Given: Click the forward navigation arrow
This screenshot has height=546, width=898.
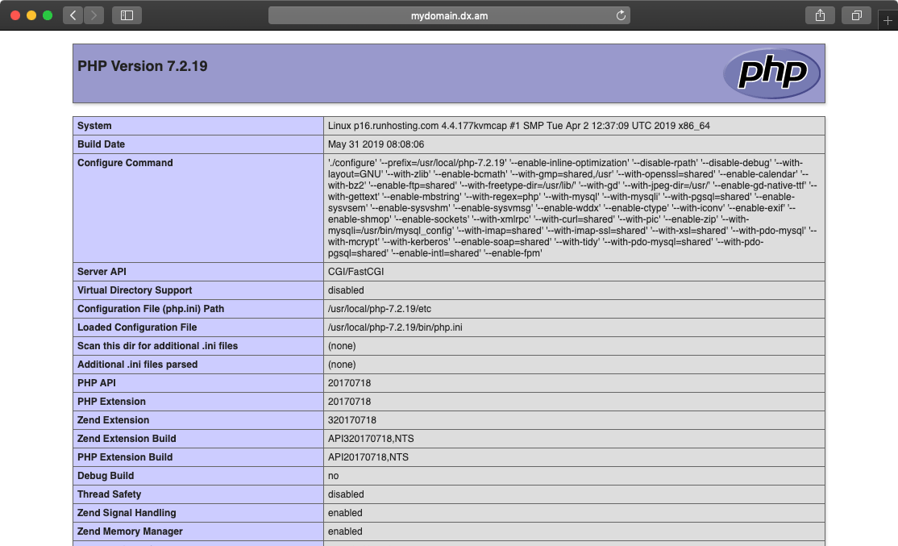Looking at the screenshot, I should [94, 15].
